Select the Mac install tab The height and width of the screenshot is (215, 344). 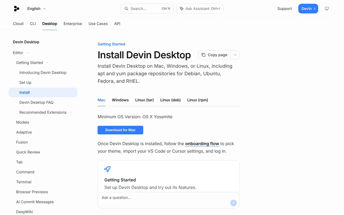click(x=101, y=100)
